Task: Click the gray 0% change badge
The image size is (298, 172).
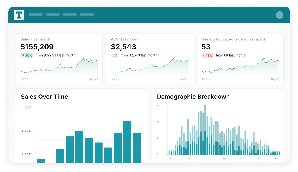Action: pos(115,56)
